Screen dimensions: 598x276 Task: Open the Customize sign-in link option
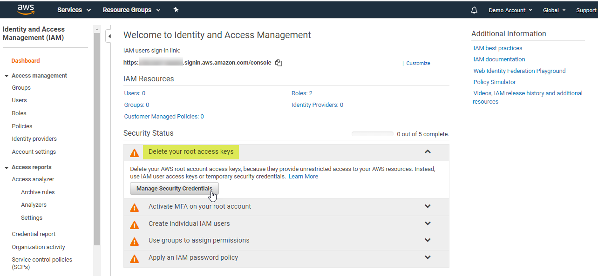pos(418,63)
